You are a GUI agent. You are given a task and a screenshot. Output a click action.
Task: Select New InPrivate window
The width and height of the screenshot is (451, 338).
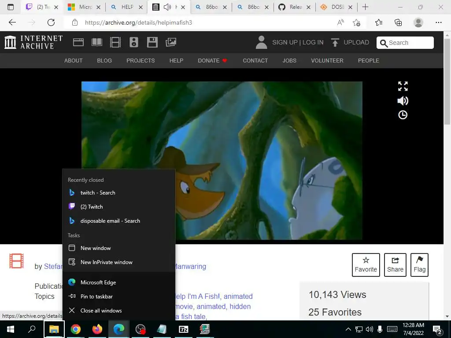tap(119, 262)
